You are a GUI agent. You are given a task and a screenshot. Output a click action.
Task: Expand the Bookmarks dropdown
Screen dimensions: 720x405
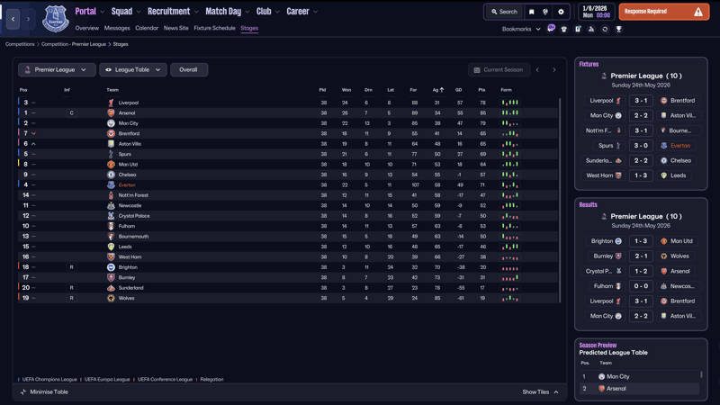(x=521, y=29)
